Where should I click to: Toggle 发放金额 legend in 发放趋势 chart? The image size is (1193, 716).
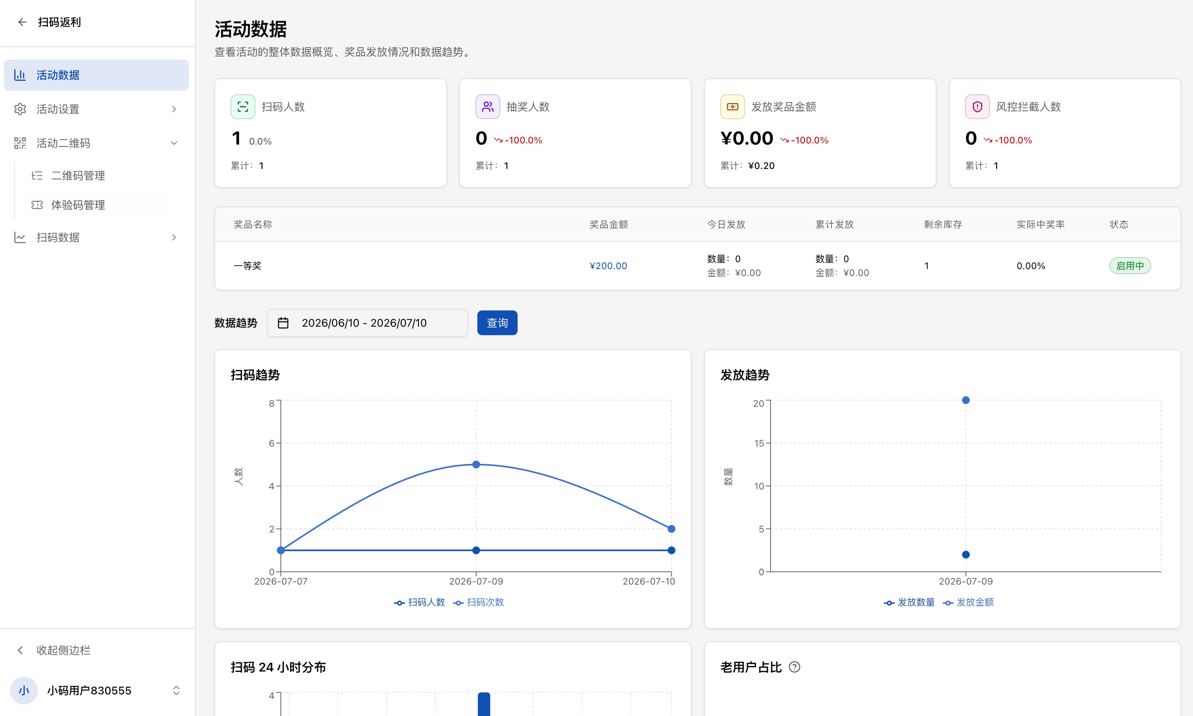tap(968, 602)
